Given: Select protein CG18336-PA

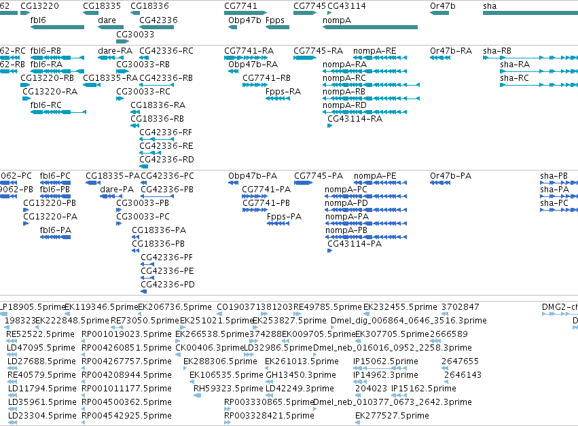Looking at the screenshot, I should (159, 230).
